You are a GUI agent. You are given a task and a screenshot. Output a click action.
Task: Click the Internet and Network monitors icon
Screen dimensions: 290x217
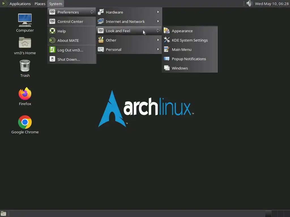[101, 21]
